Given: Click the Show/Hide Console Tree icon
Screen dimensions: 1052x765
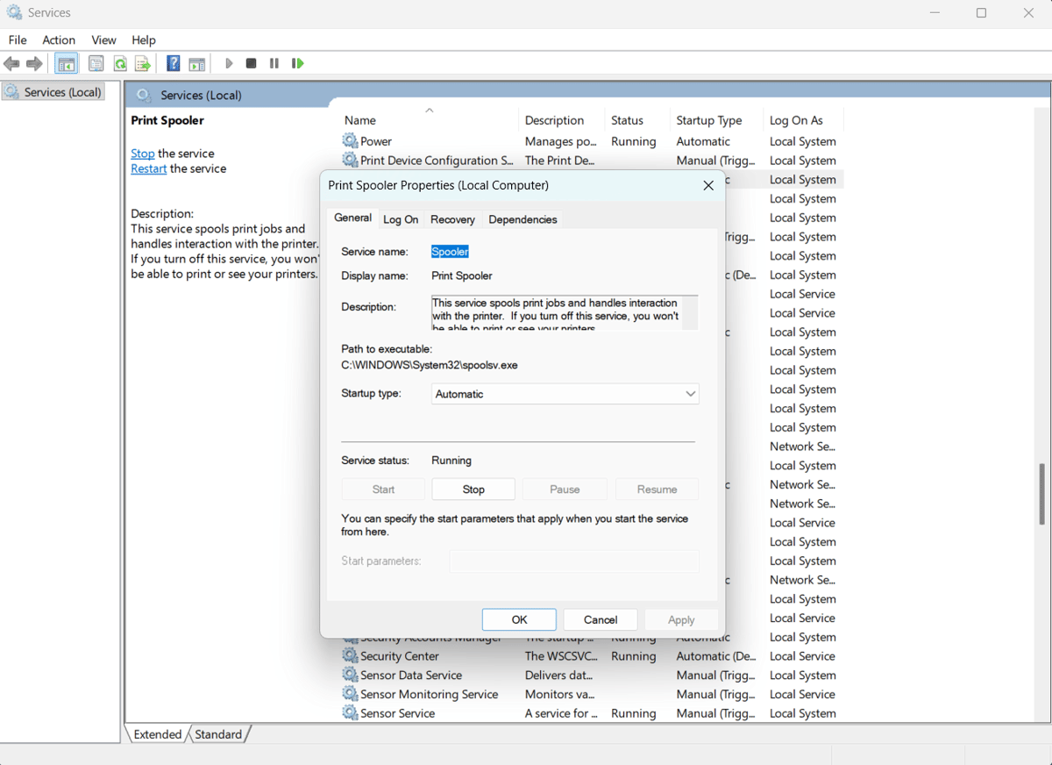Looking at the screenshot, I should point(66,63).
